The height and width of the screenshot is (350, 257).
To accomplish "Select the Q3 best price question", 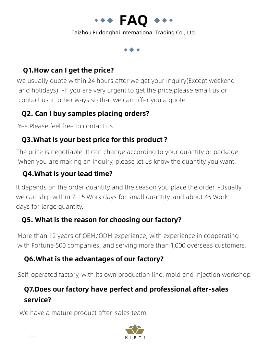I will tap(94, 140).
